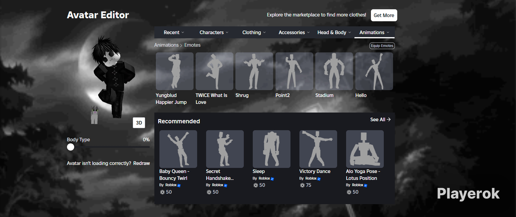
Task: Click the Robux icon for Baby Queen
Action: pos(162,192)
